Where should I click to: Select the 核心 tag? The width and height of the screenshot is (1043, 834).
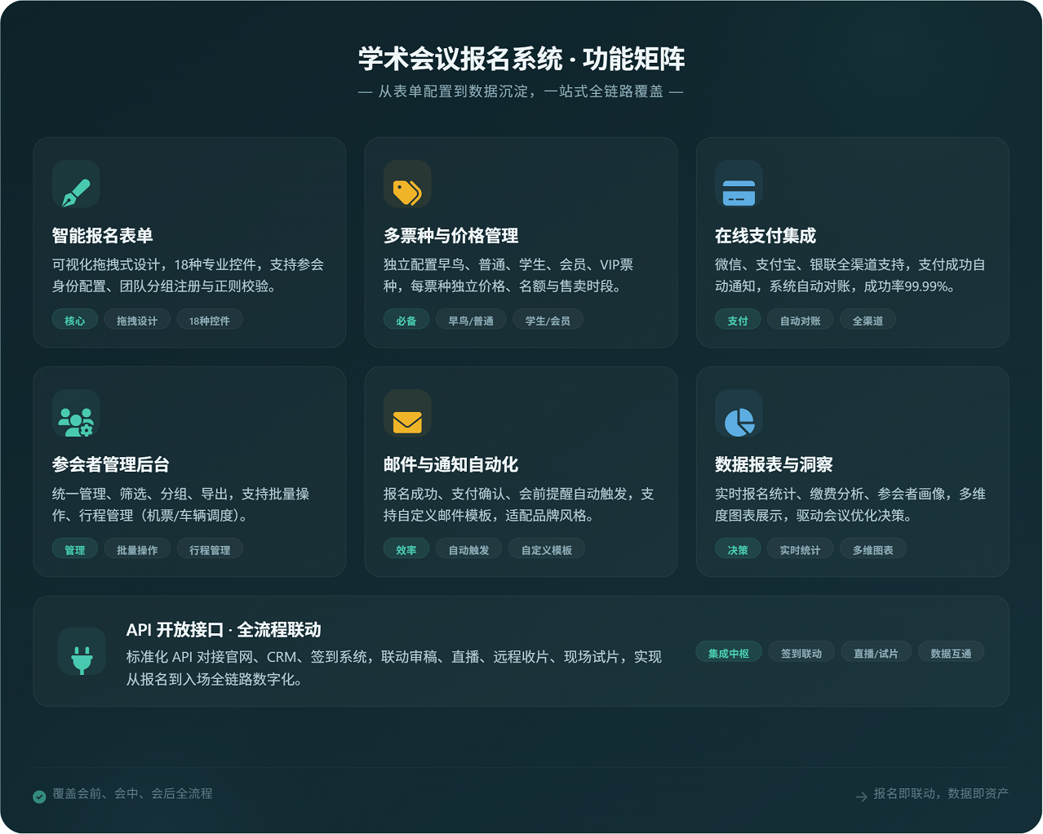(75, 320)
